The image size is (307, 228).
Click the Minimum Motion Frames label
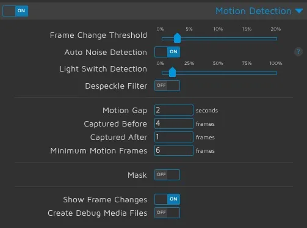99,151
